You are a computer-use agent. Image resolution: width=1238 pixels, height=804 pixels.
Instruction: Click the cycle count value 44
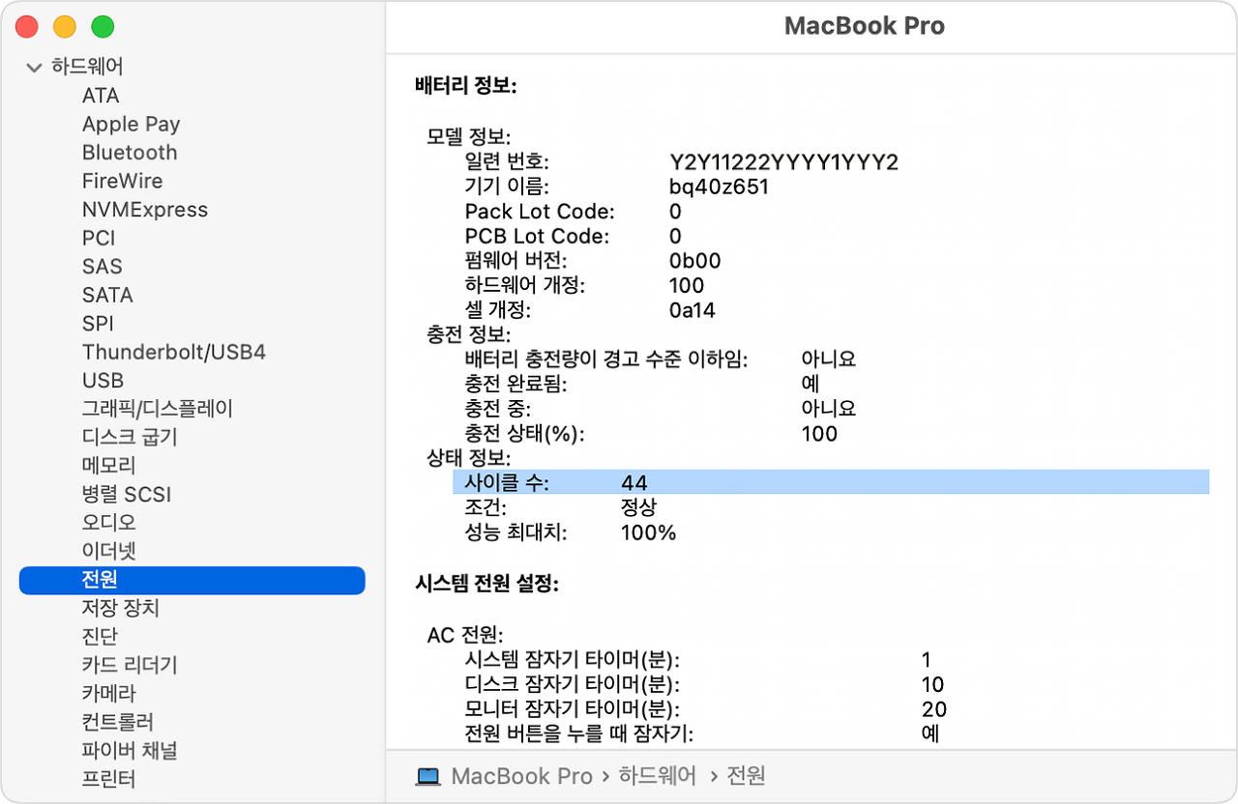pos(634,482)
